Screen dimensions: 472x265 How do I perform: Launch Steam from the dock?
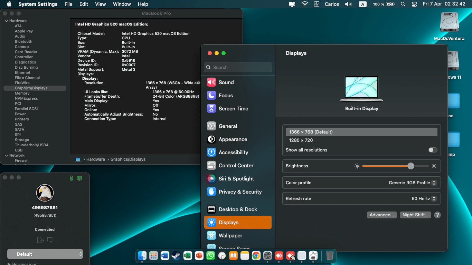tap(176, 256)
